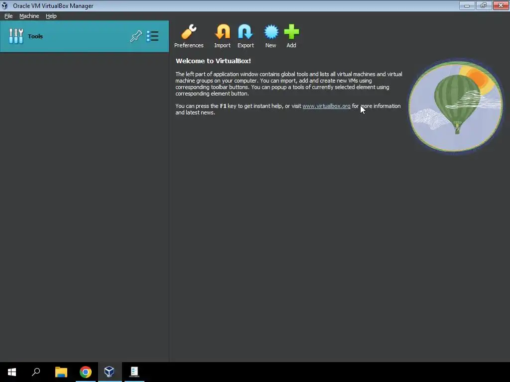Click the rightmost app icon in the taskbar
510x382 pixels.
134,372
